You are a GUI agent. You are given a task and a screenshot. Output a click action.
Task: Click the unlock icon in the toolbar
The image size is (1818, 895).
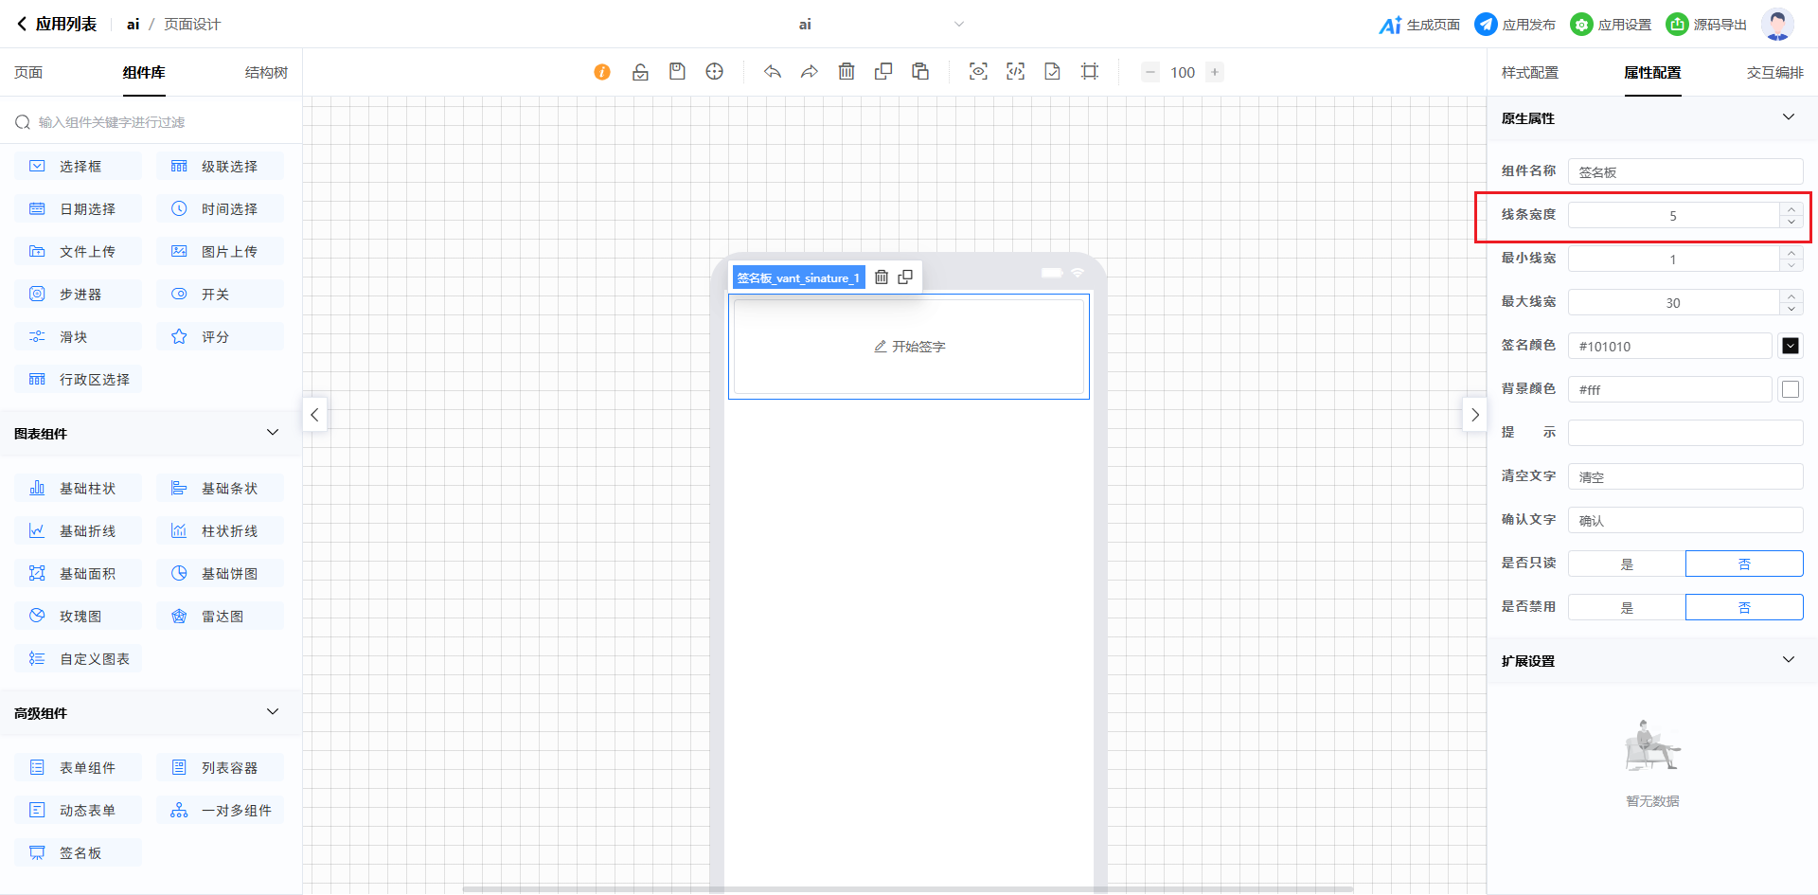640,72
